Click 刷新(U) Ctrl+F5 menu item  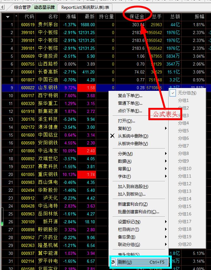click(x=142, y=262)
